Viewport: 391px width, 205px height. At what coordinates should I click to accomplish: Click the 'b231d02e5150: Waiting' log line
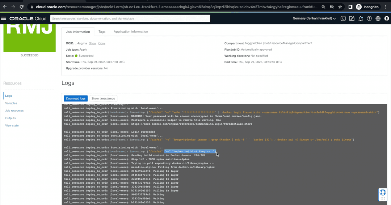point(114,202)
